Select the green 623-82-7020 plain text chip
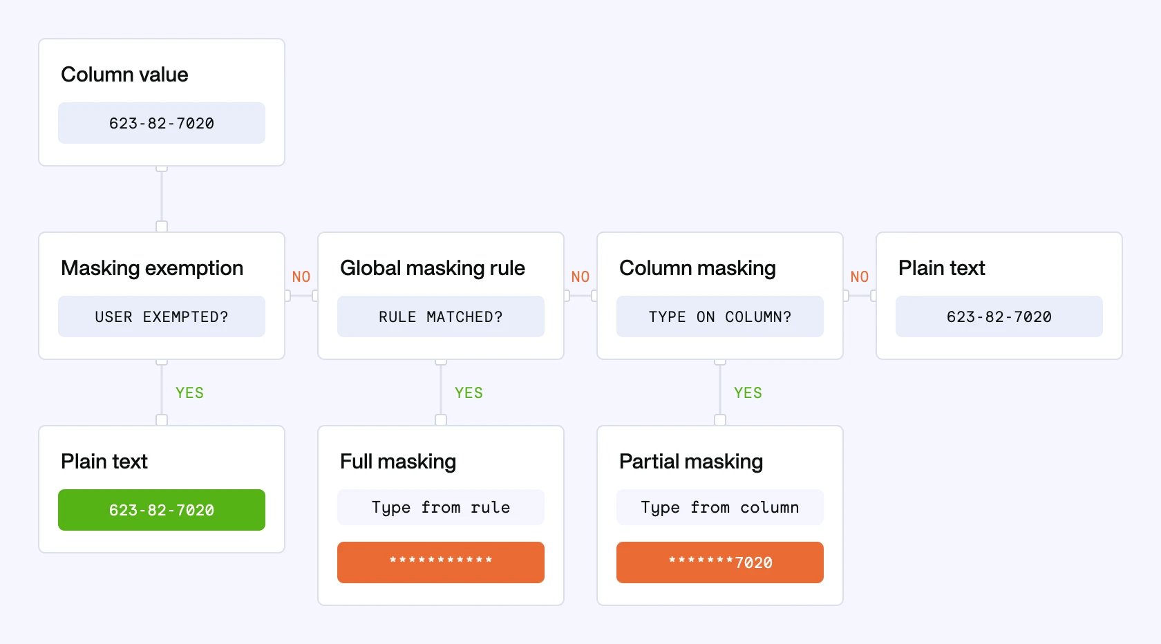 tap(162, 510)
